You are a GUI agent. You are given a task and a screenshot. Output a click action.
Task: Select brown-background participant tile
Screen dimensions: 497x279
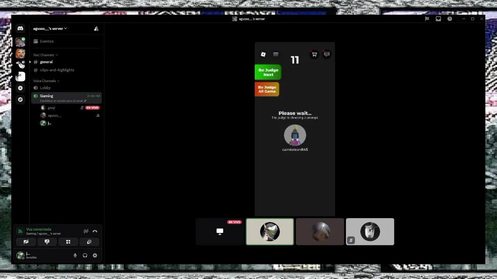320,232
